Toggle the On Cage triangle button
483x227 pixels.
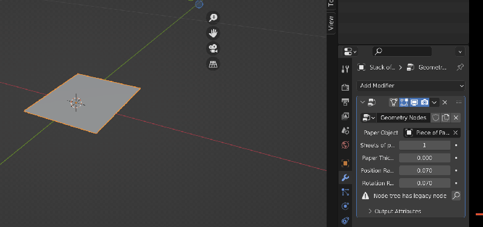click(394, 102)
